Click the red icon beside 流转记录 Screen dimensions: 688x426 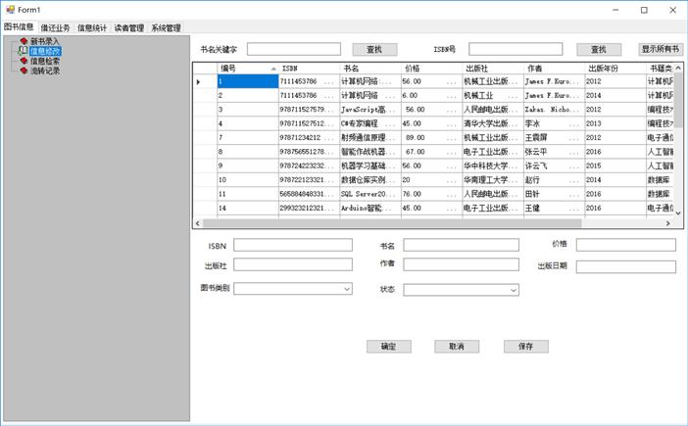24,71
